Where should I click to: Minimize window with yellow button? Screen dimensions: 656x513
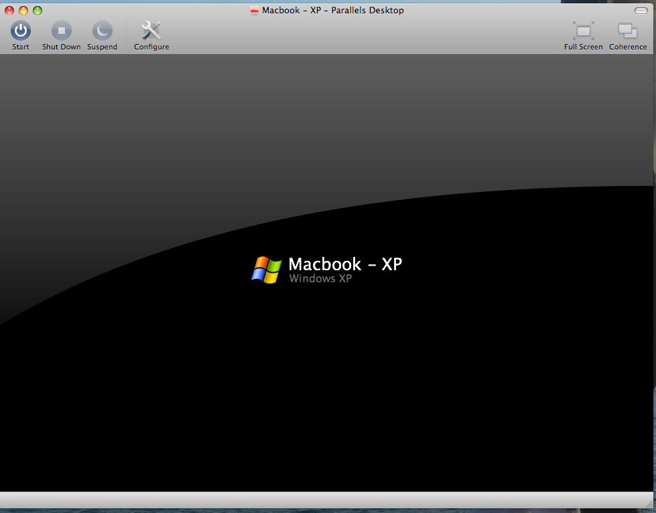click(23, 11)
